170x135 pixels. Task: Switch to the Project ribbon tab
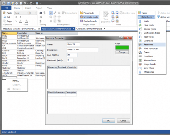pyautogui.click(x=39, y=8)
